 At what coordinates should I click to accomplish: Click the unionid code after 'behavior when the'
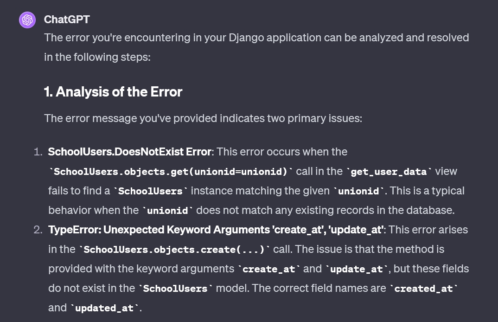point(167,211)
